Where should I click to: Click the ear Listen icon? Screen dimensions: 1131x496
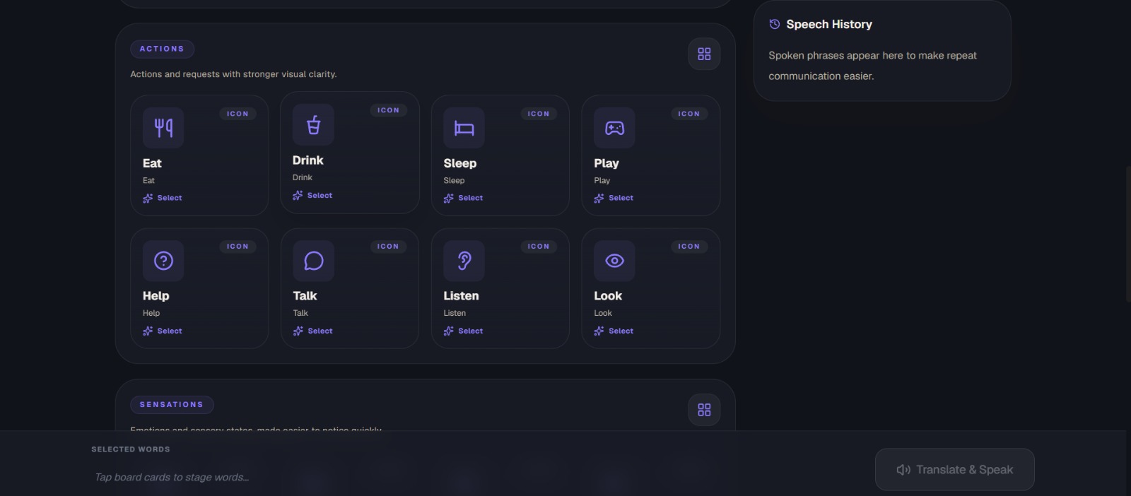(464, 261)
